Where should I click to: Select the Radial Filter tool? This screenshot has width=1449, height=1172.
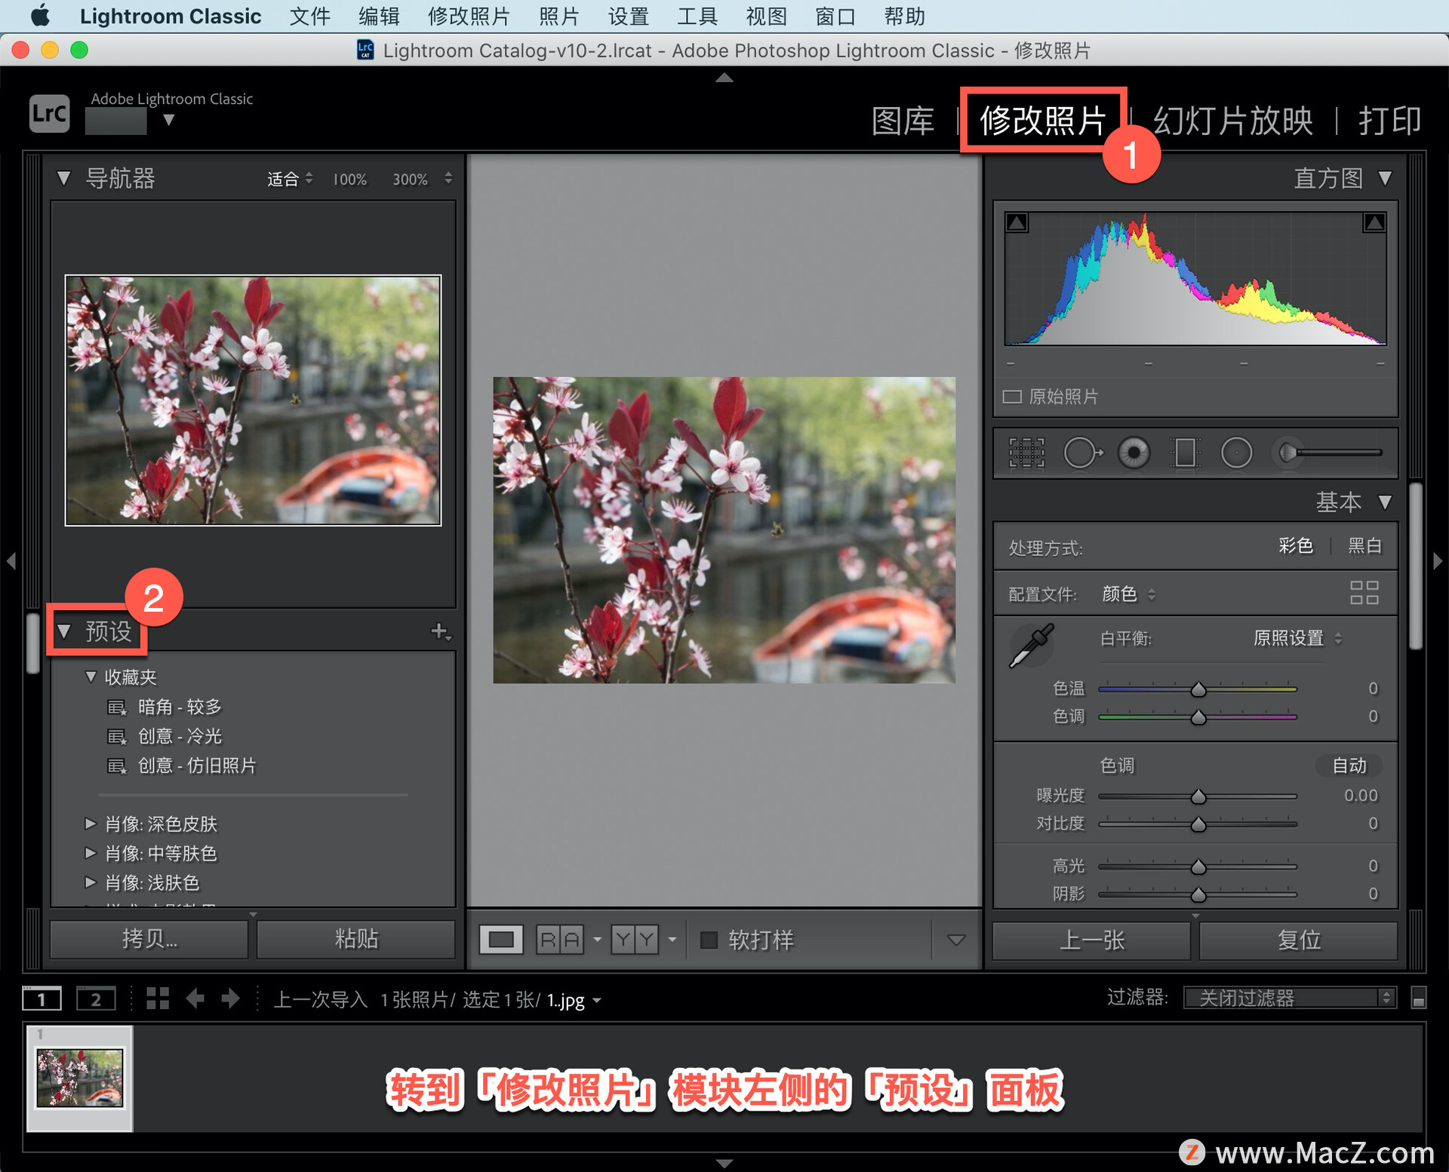tap(1236, 453)
